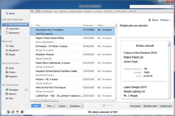Viewport: 175px width, 116px height.
Task: Switch to the Invoiced filter tab
Action: pos(87,11)
